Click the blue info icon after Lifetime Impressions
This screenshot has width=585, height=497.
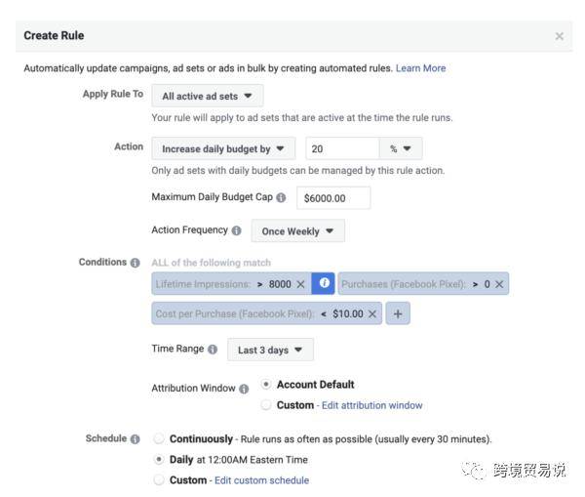325,283
